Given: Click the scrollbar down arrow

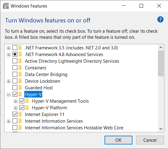Looking at the screenshot, I should 161,129.
